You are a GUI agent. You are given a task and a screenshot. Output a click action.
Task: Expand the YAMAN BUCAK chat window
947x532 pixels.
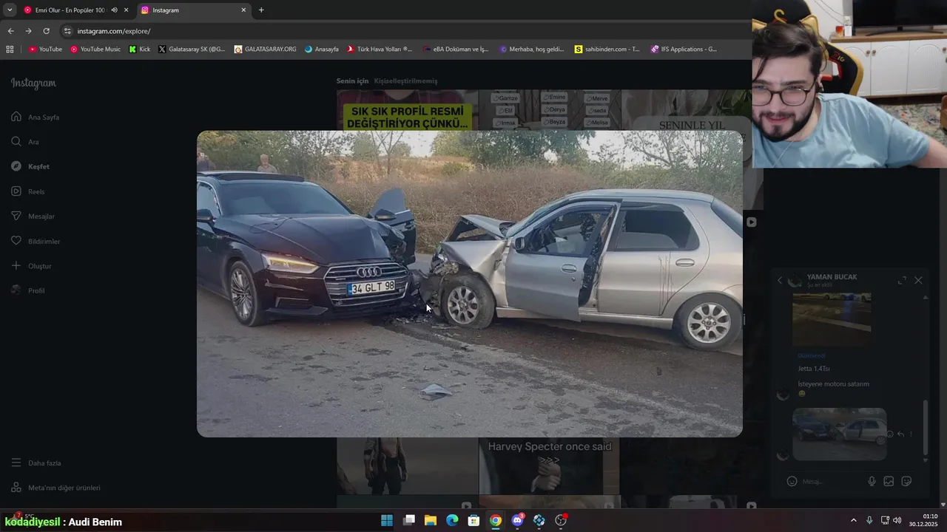(902, 280)
